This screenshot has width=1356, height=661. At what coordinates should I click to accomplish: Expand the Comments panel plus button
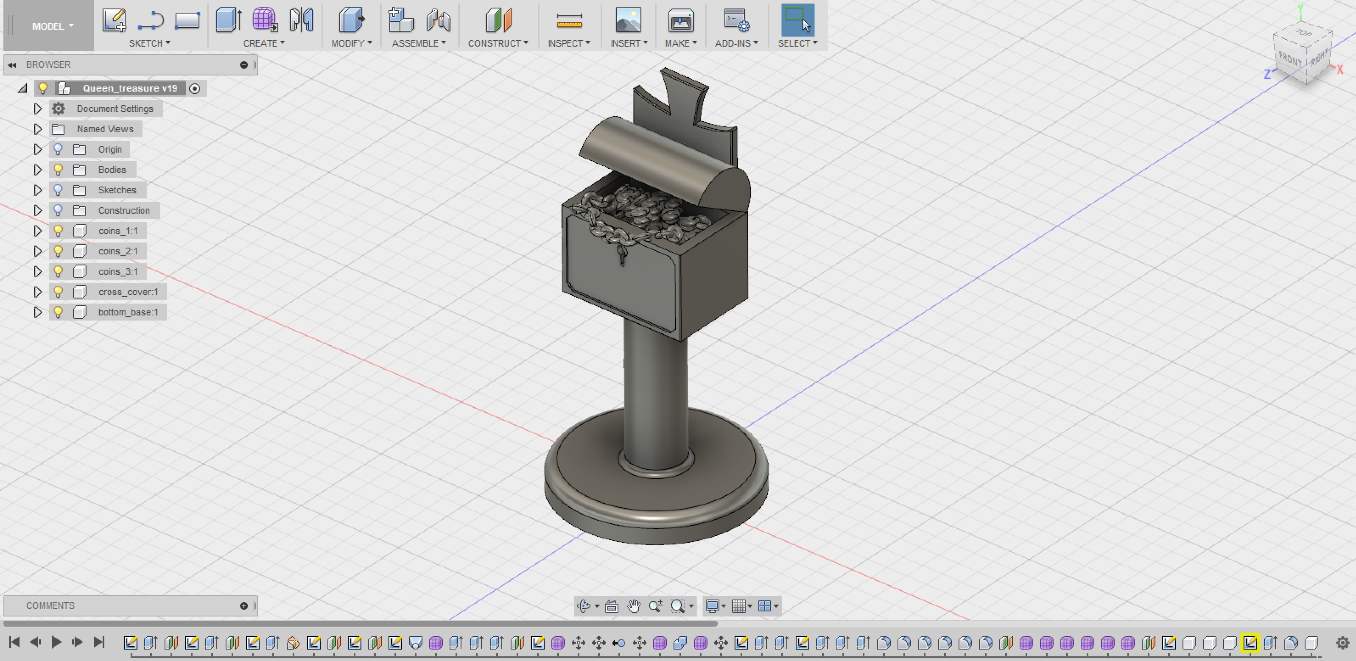pyautogui.click(x=244, y=606)
